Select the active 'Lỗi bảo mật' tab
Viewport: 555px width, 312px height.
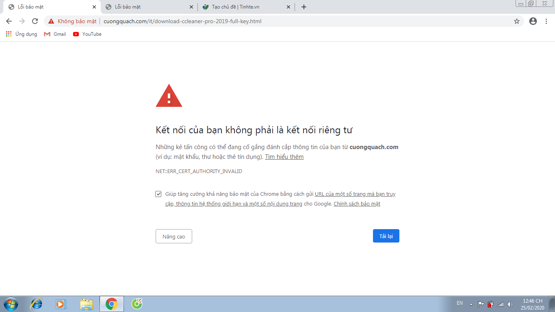(52, 7)
